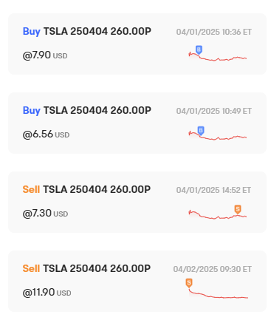The height and width of the screenshot is (320, 271).
Task: Click TSLA 250404 260.00P in second card
Action: click(97, 110)
